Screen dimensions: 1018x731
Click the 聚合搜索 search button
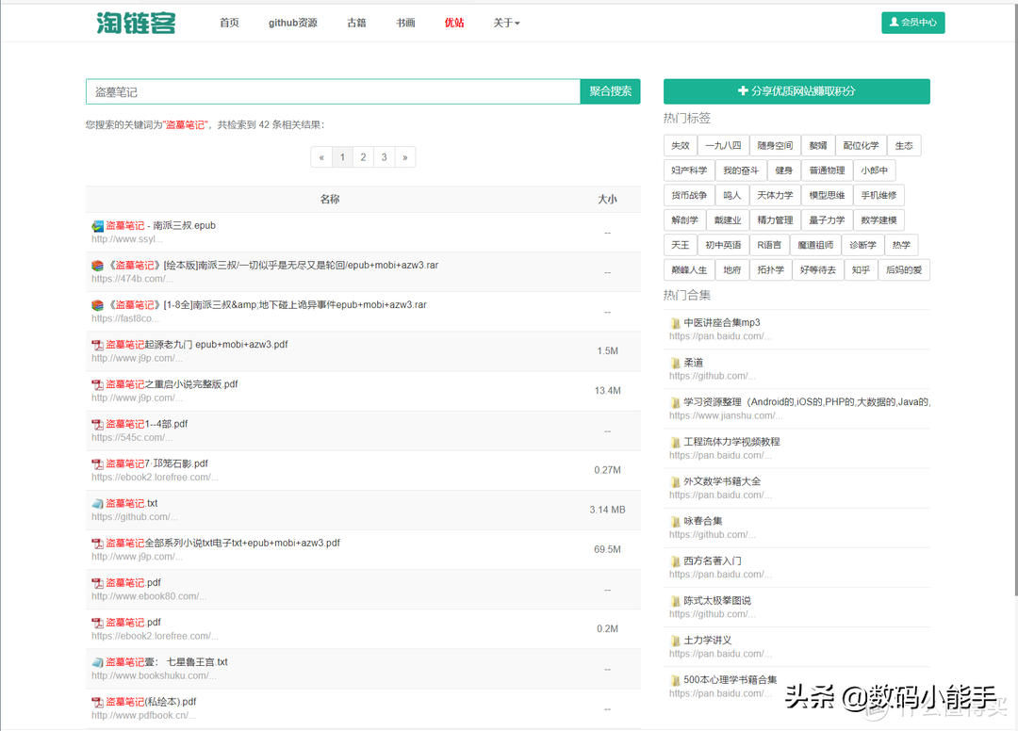click(x=611, y=91)
